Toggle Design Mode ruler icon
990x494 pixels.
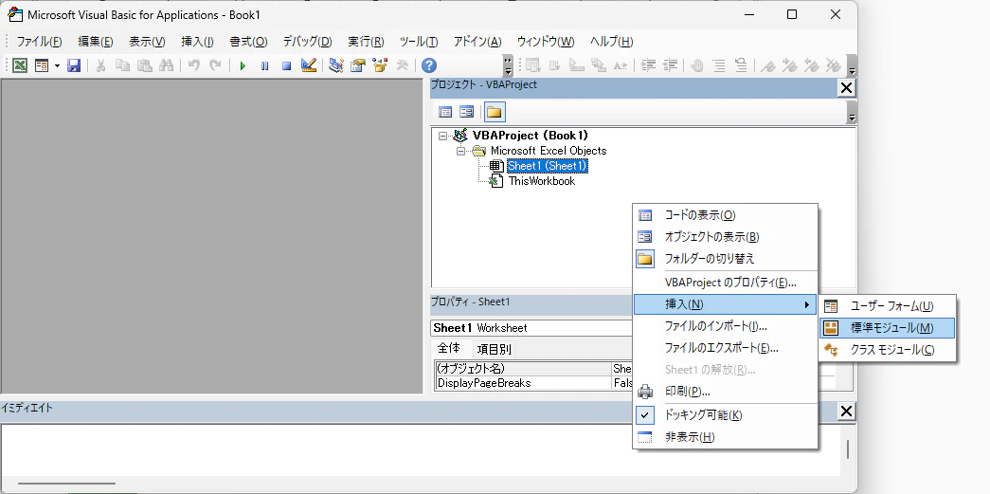pos(309,65)
